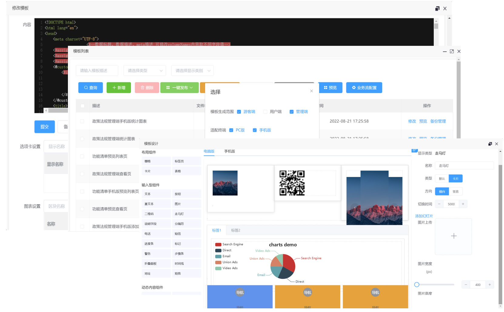This screenshot has height=312, width=504.
Task: Click the 提交 button in 修改模板 window
Action: point(45,127)
